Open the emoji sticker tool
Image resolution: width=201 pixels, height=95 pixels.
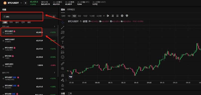tap(63, 57)
